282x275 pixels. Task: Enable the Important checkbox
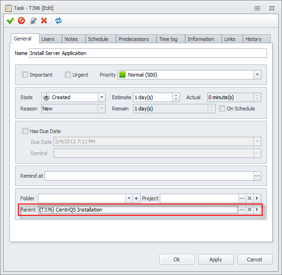(x=25, y=75)
